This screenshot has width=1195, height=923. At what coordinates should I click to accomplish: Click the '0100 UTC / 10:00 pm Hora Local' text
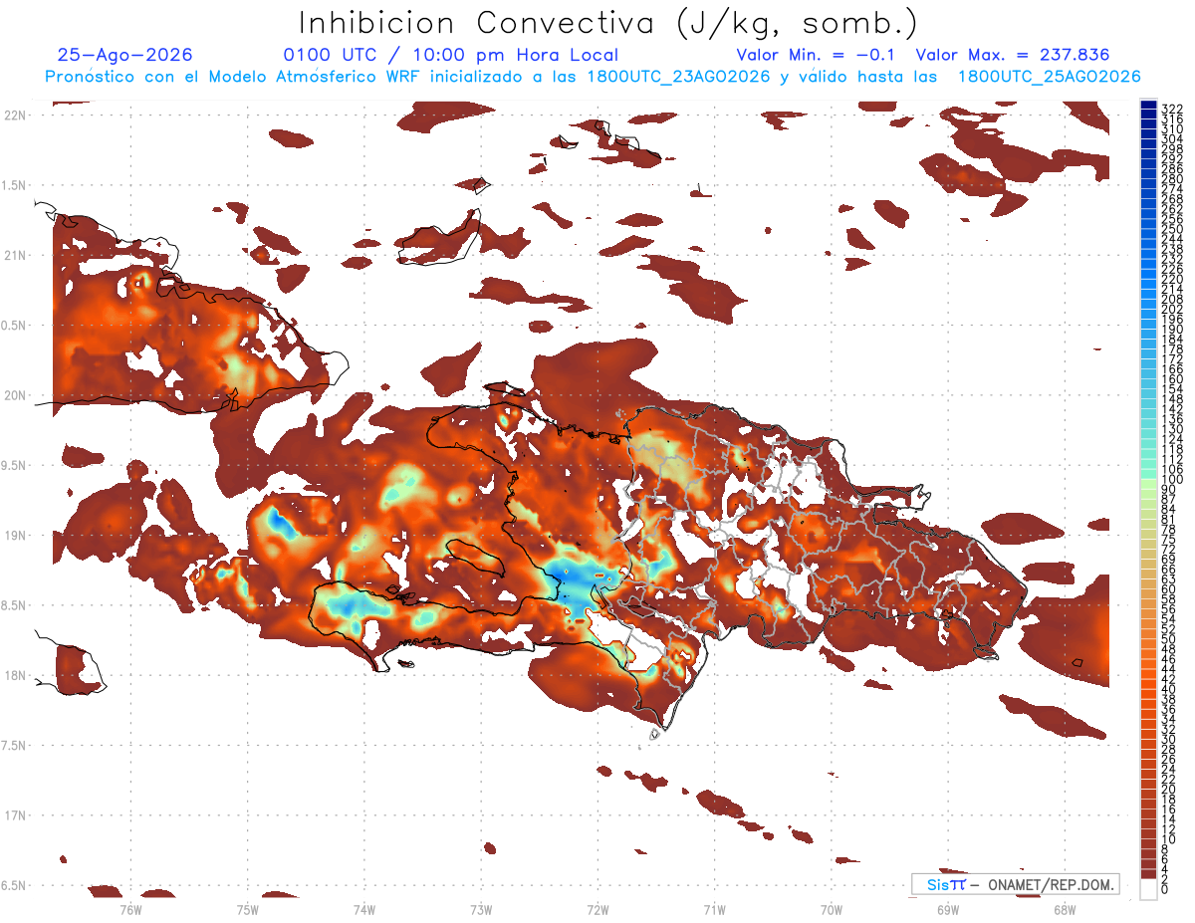451,55
